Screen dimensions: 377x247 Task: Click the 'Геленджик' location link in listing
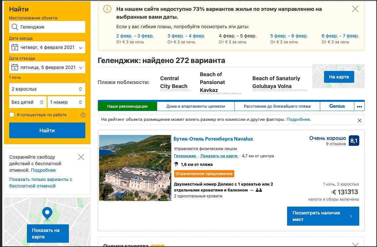coord(185,156)
